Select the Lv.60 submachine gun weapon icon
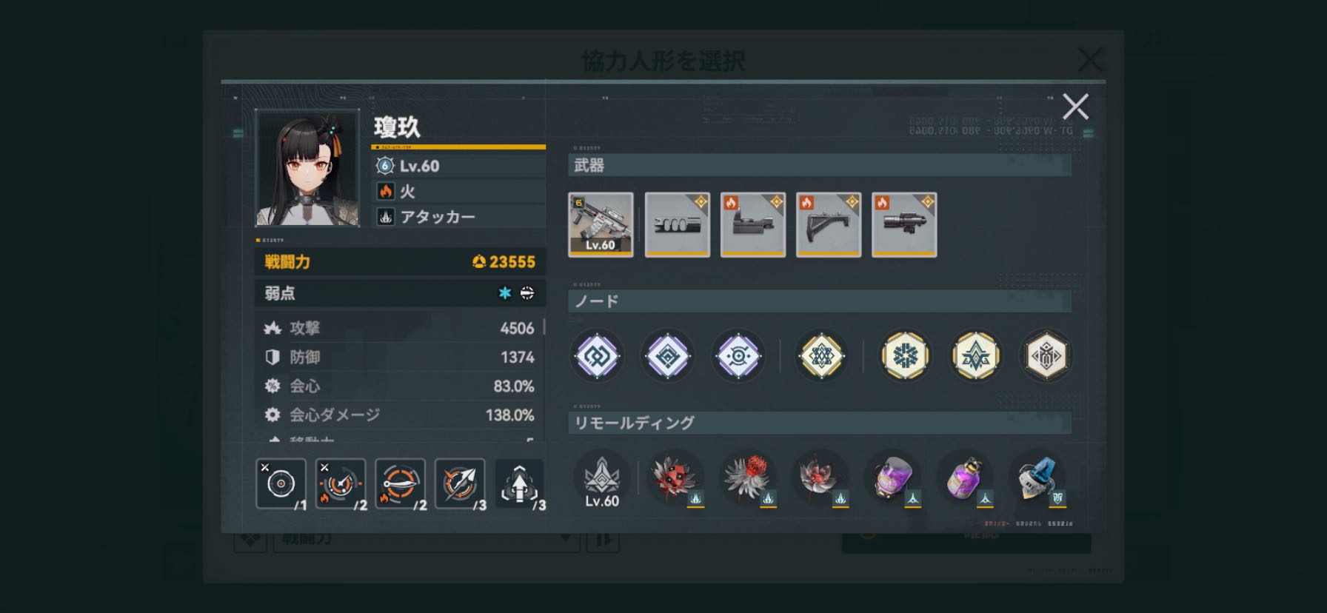Viewport: 1327px width, 613px height. (x=601, y=225)
